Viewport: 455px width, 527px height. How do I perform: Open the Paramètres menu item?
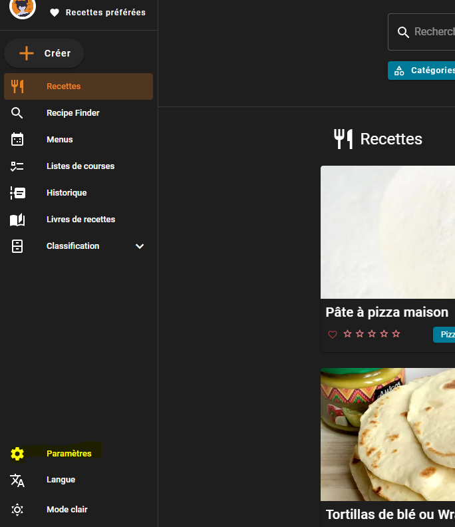(x=69, y=454)
